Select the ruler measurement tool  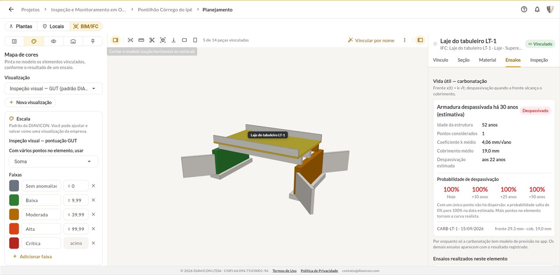[141, 40]
